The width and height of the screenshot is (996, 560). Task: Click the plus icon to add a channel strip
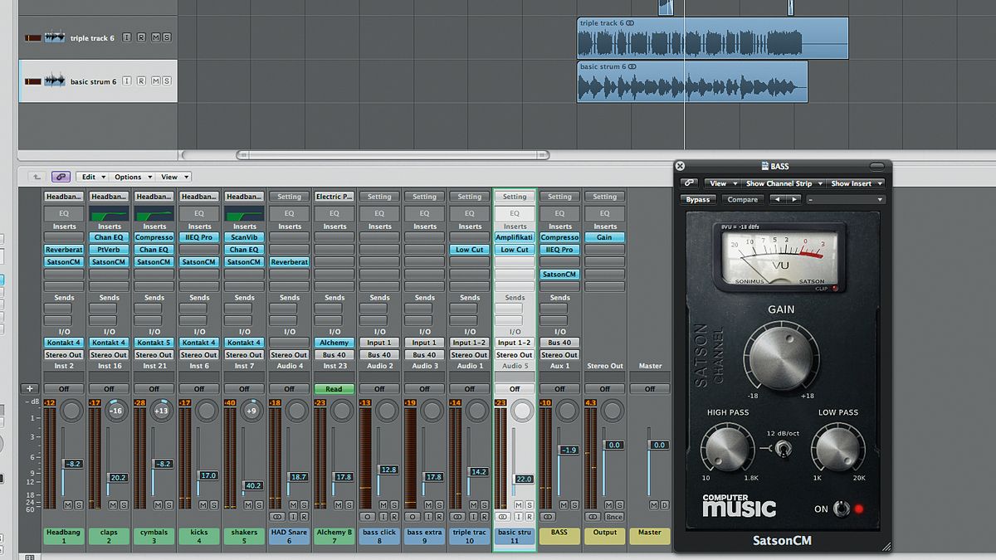[x=30, y=387]
